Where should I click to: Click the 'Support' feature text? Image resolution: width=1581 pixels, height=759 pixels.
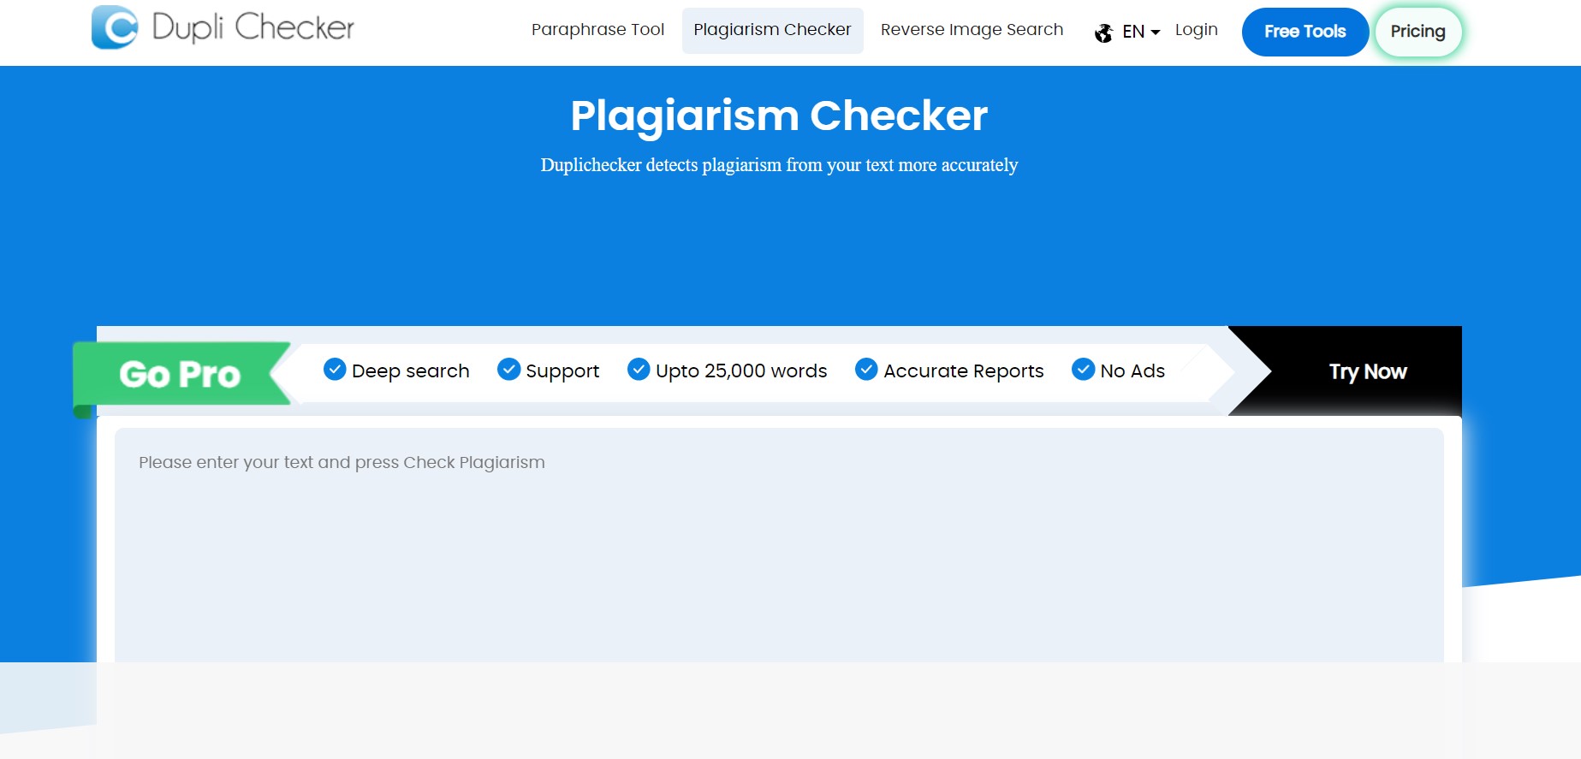click(x=562, y=371)
